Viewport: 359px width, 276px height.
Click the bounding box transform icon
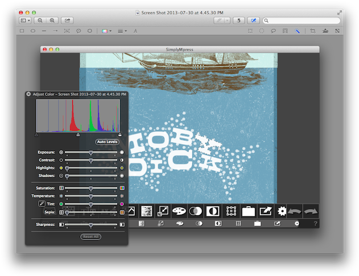click(x=231, y=211)
